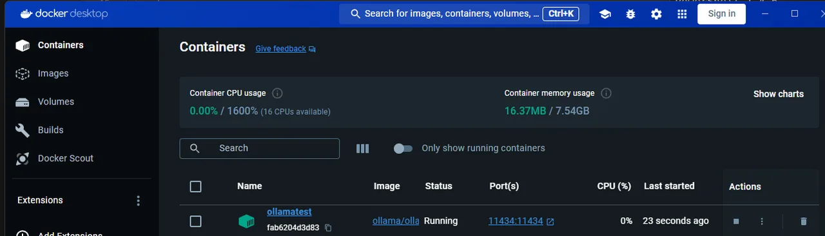Click the 16.37MB / 7.54GB memory value
The height and width of the screenshot is (236, 825).
tap(547, 111)
